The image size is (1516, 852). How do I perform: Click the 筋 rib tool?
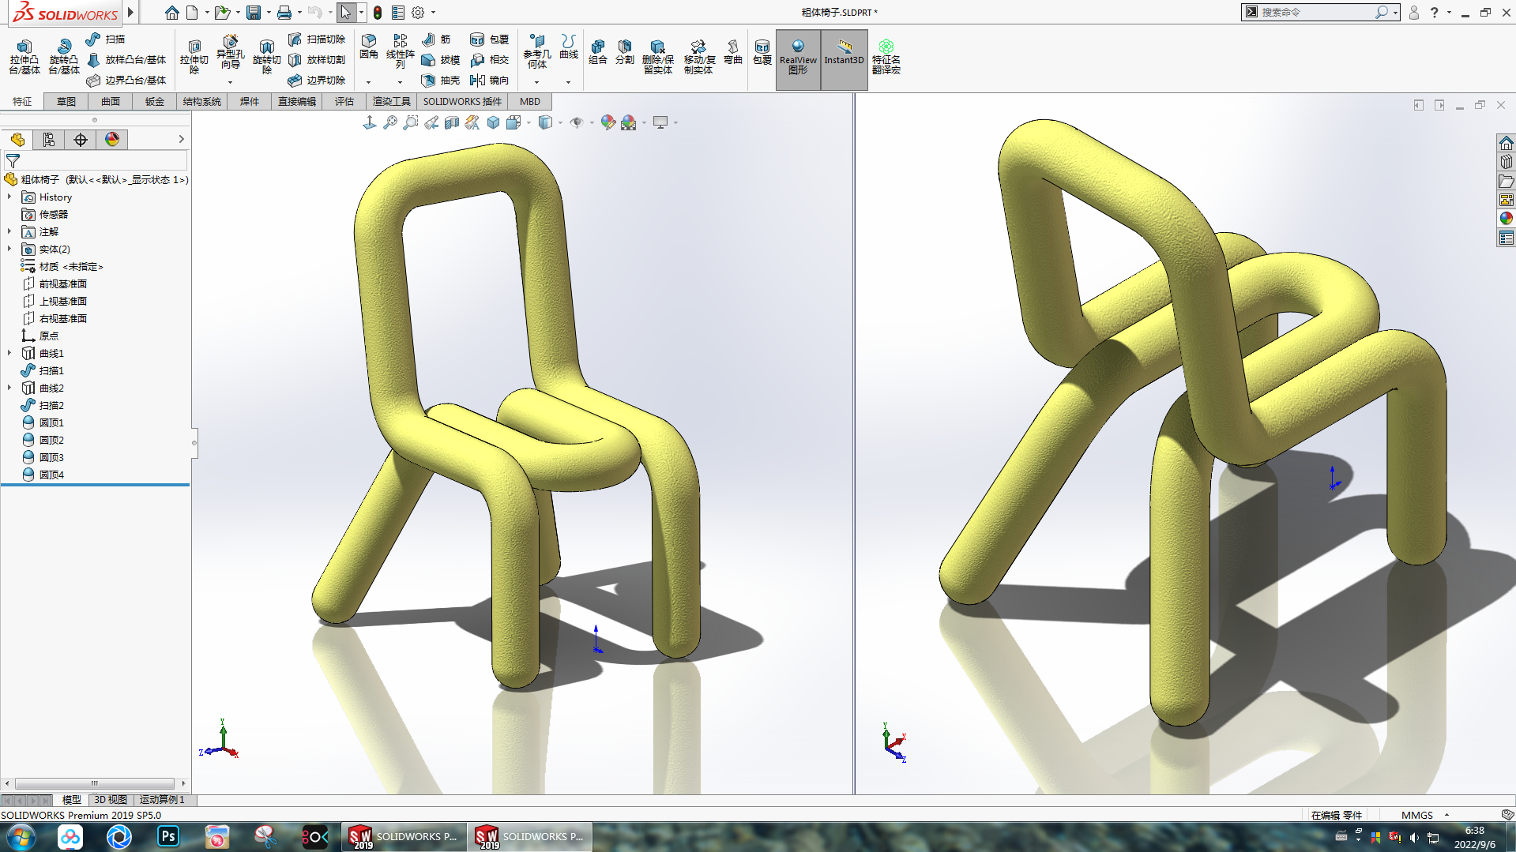436,39
